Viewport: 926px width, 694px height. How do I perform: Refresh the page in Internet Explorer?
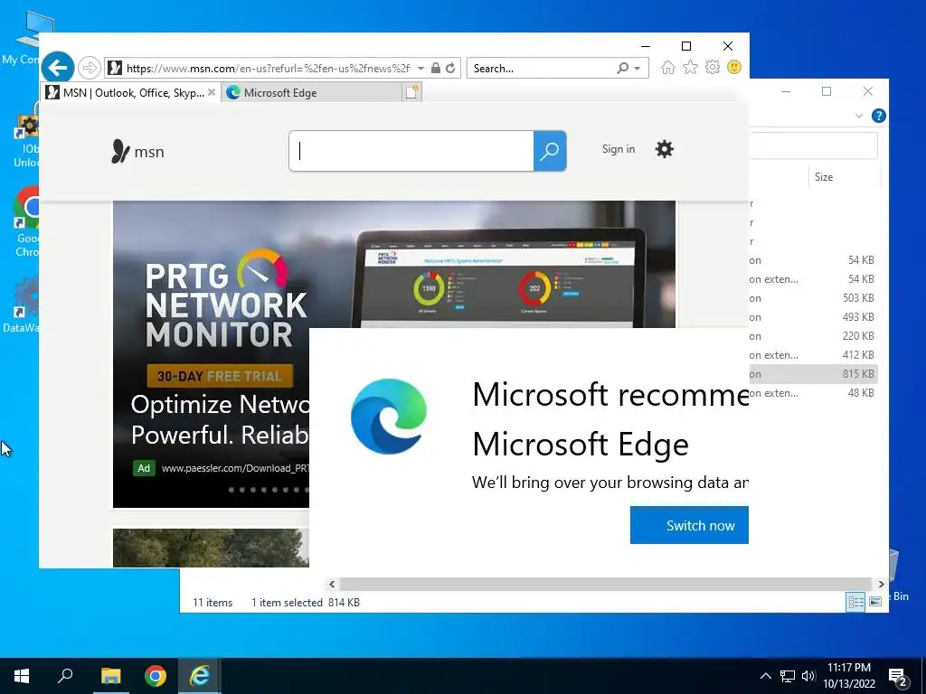point(450,68)
